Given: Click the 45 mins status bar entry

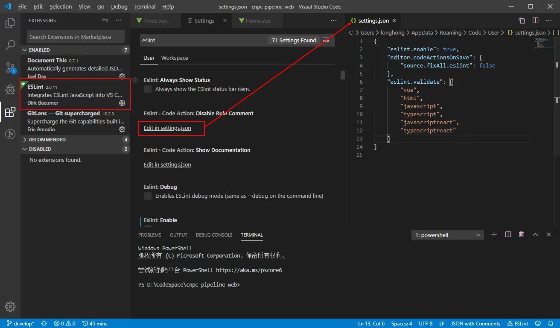Looking at the screenshot, I should pos(95,324).
